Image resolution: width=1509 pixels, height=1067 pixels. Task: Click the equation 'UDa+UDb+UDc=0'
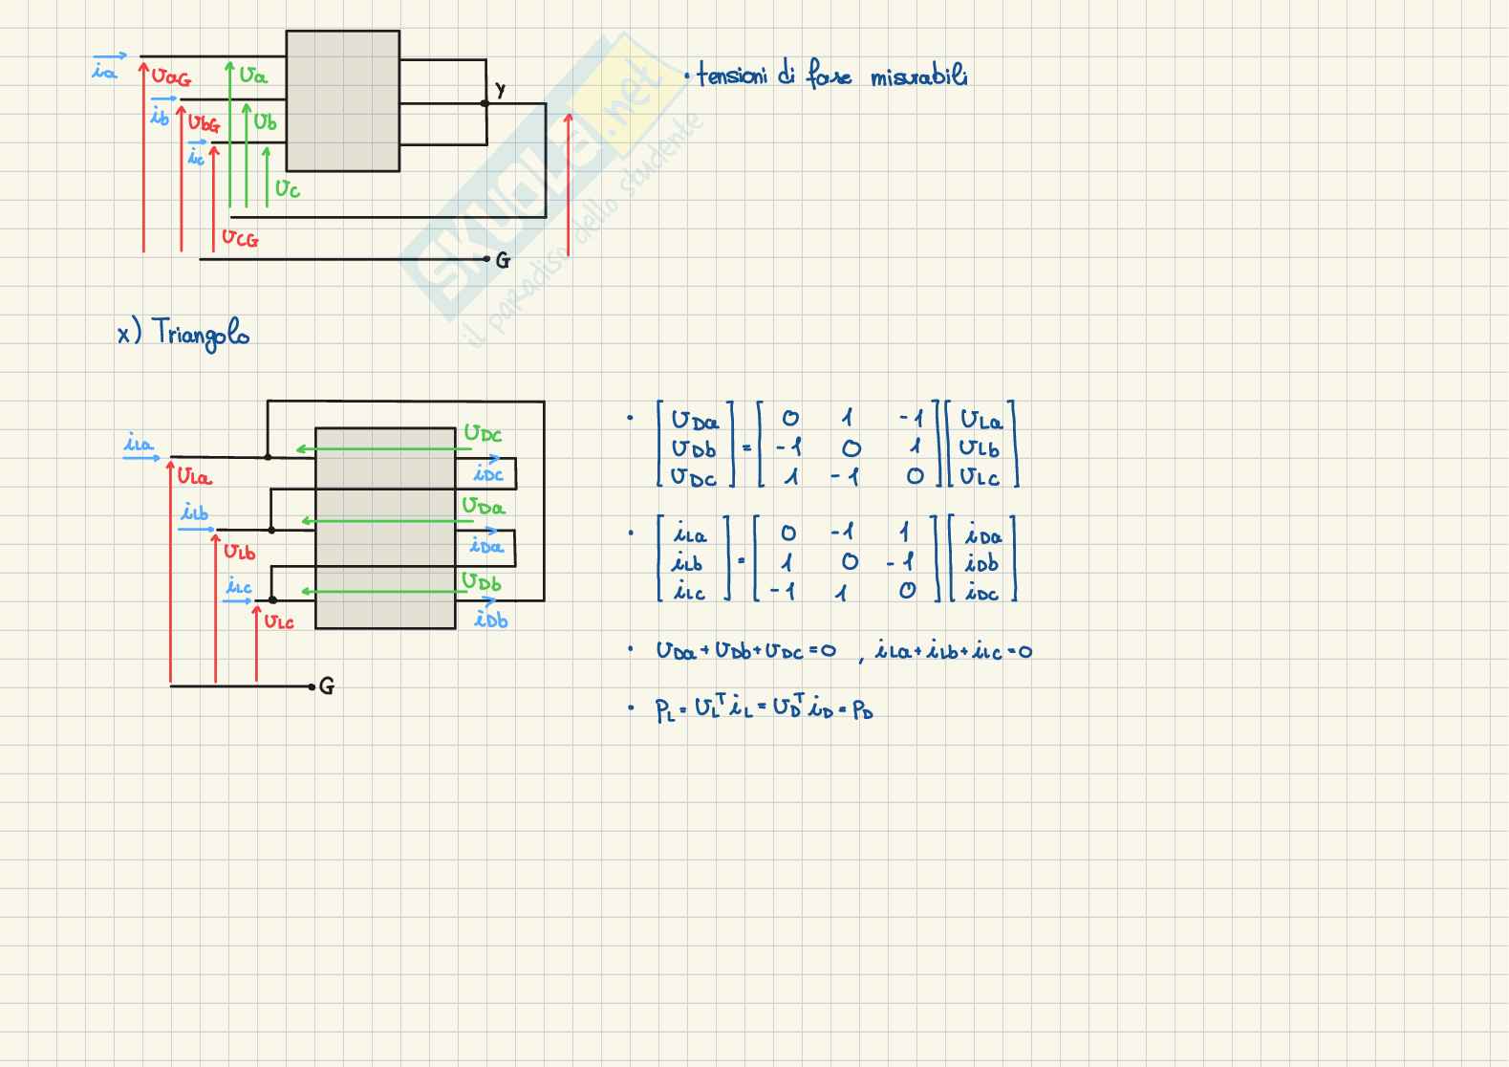pyautogui.click(x=745, y=651)
